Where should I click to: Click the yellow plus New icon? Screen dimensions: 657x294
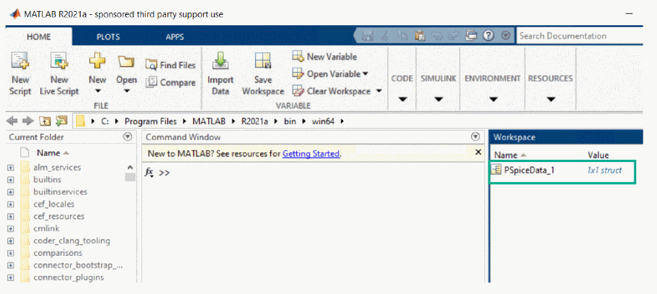click(x=97, y=62)
